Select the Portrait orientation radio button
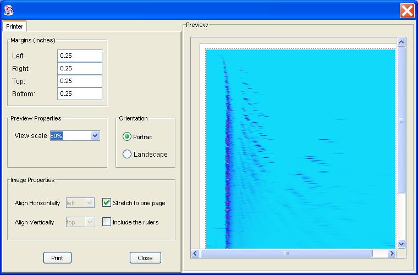Screen dimensions: 418x275 coord(127,137)
